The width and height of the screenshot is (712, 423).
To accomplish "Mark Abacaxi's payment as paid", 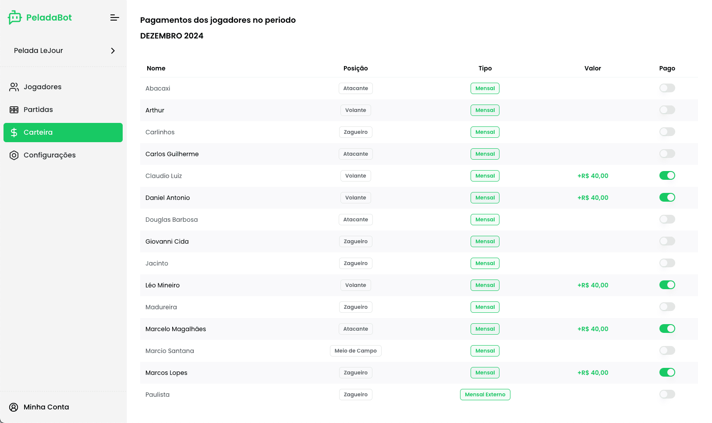I will [667, 88].
